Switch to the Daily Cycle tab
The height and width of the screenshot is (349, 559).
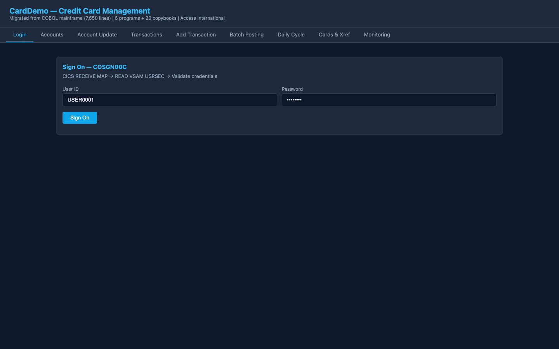pyautogui.click(x=291, y=35)
